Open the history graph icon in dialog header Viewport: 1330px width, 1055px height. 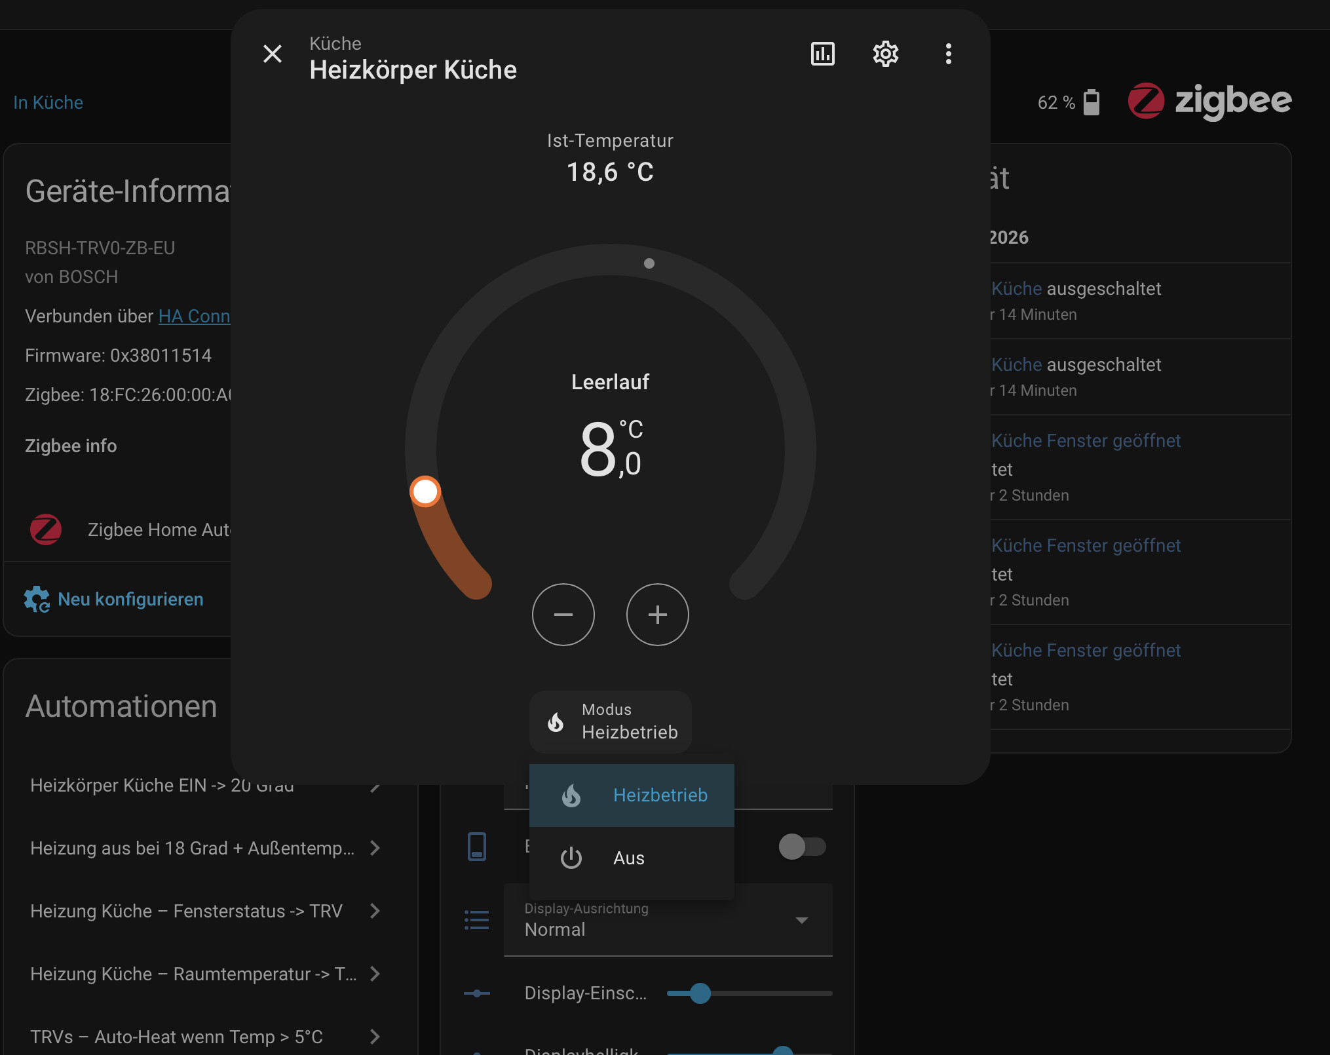click(822, 54)
